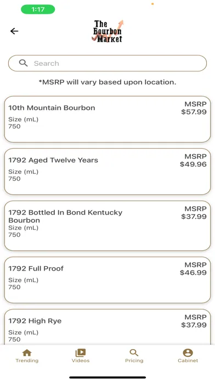Focus the Search input field
This screenshot has width=215, height=382.
pos(107,63)
